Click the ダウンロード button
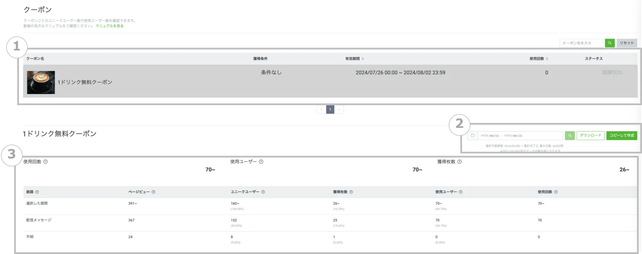642x254 pixels. pos(590,135)
